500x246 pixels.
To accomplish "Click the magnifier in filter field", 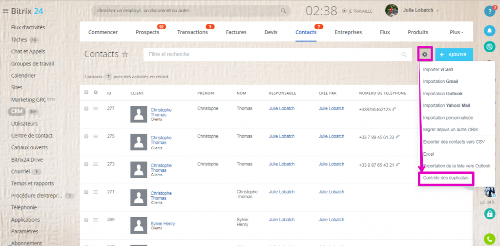I will (404, 55).
